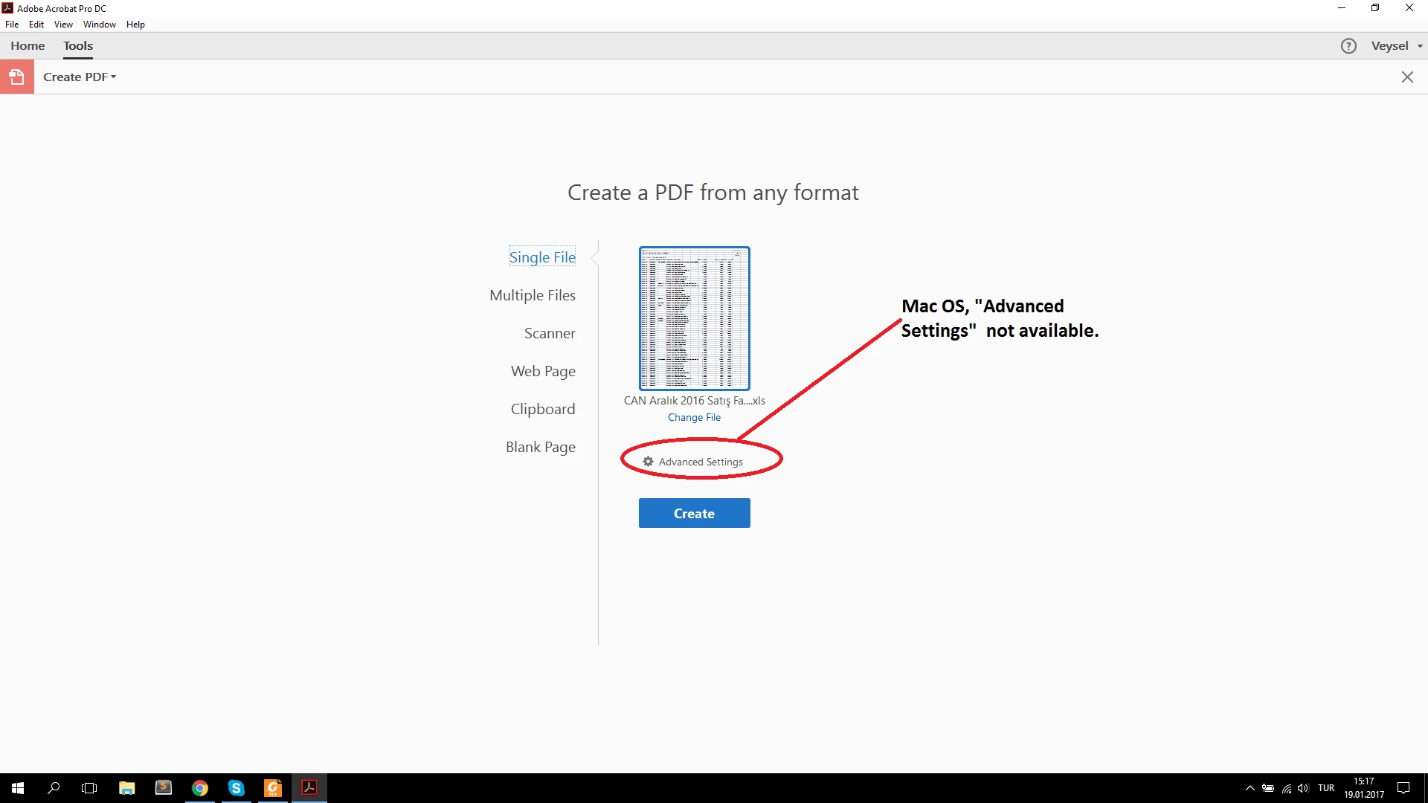Open the Veysel account dropdown
This screenshot has width=1428, height=803.
pos(1396,46)
